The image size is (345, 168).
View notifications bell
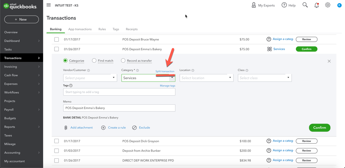point(317,5)
